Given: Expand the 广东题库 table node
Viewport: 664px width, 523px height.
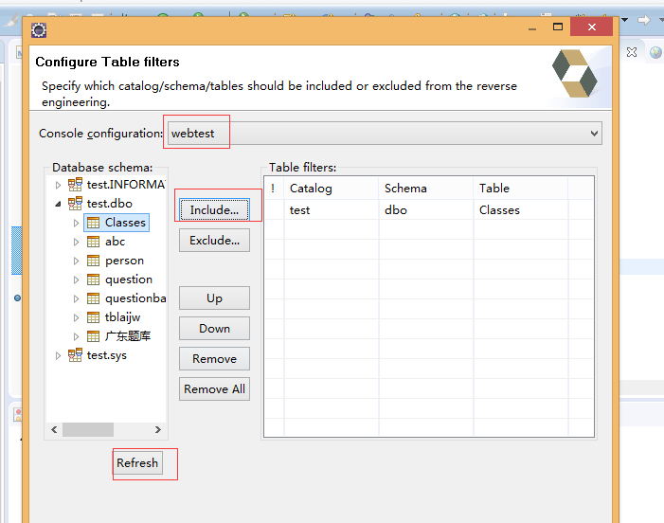Looking at the screenshot, I should 76,336.
